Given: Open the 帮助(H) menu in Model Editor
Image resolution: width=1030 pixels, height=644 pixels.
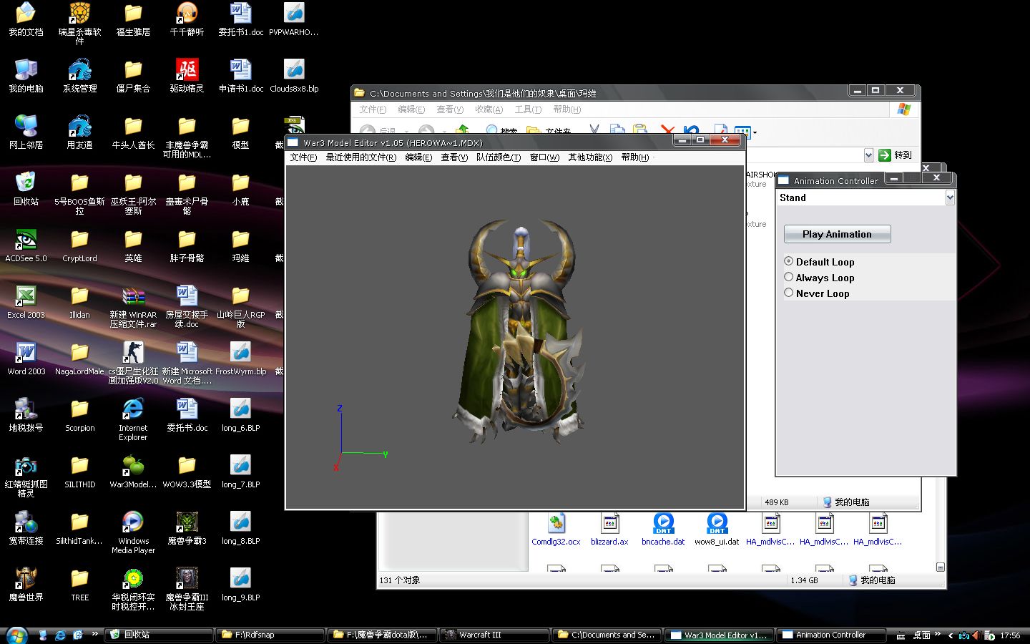Looking at the screenshot, I should click(x=635, y=157).
